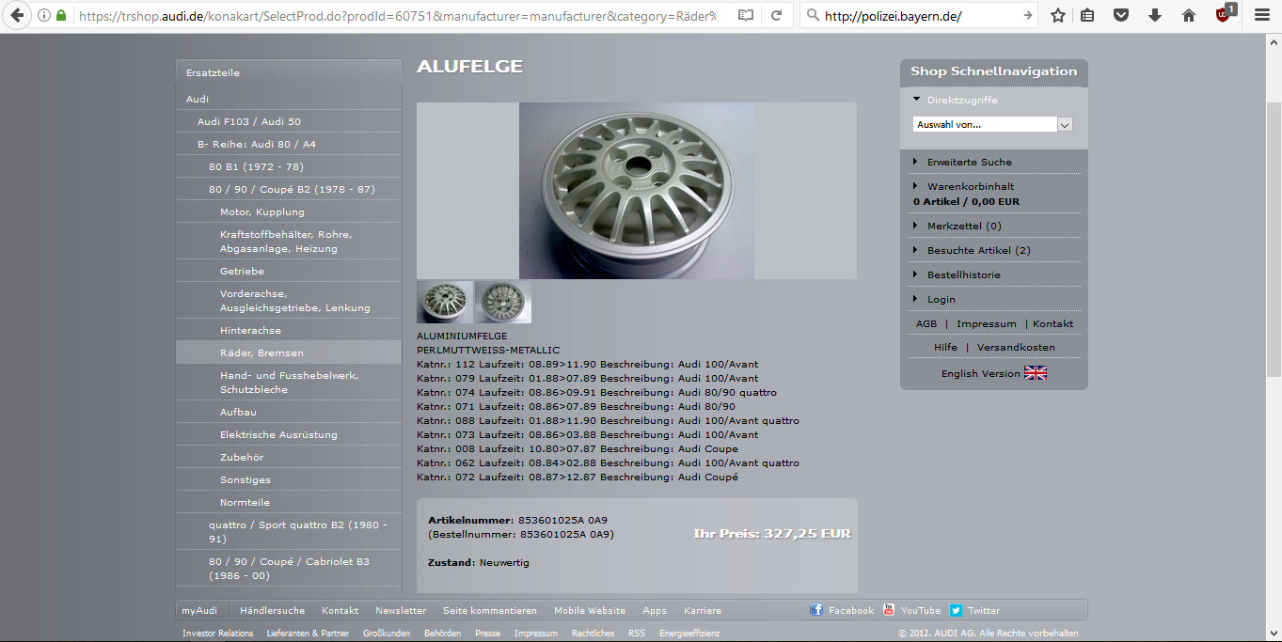The image size is (1282, 642).
Task: Expand the Warenkorbinhalt section
Action: (970, 186)
